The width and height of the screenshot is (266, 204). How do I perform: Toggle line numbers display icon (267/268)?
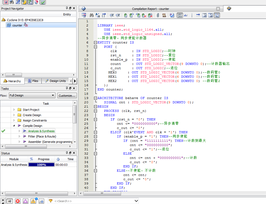point(180,15)
